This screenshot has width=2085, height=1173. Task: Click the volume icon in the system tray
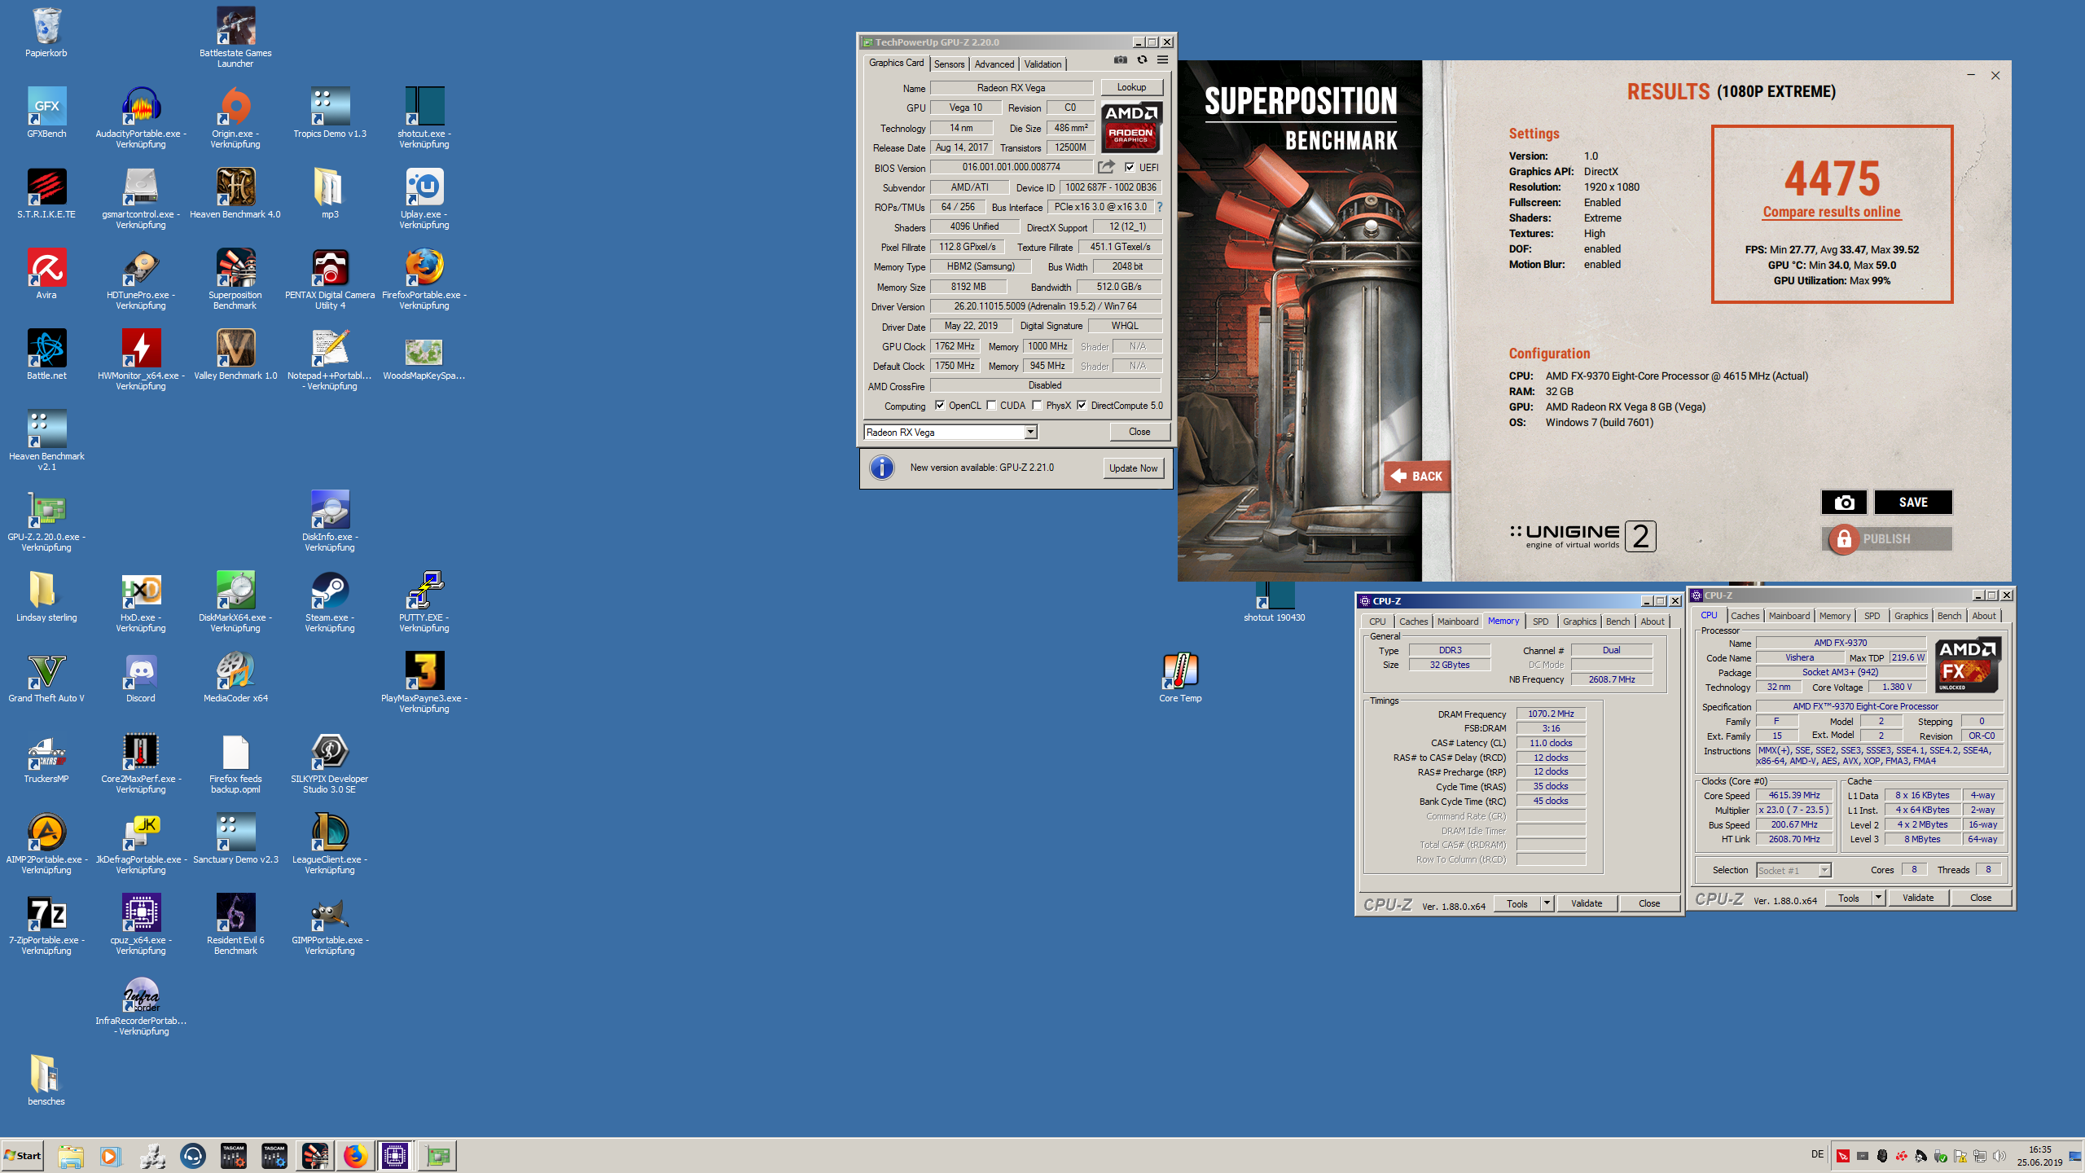coord(1999,1156)
